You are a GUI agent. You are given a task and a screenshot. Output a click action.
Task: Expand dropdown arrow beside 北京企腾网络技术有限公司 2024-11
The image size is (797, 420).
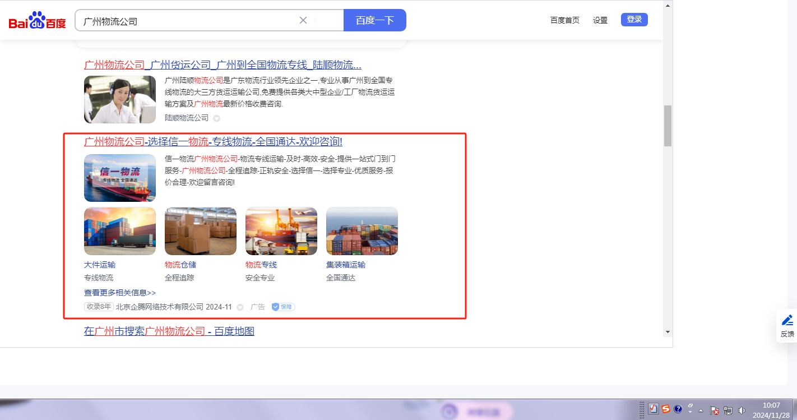[240, 307]
